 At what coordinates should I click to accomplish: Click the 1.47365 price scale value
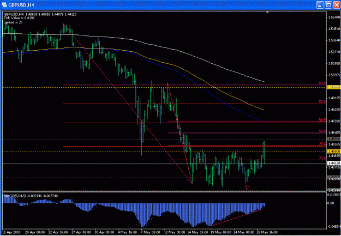334,121
